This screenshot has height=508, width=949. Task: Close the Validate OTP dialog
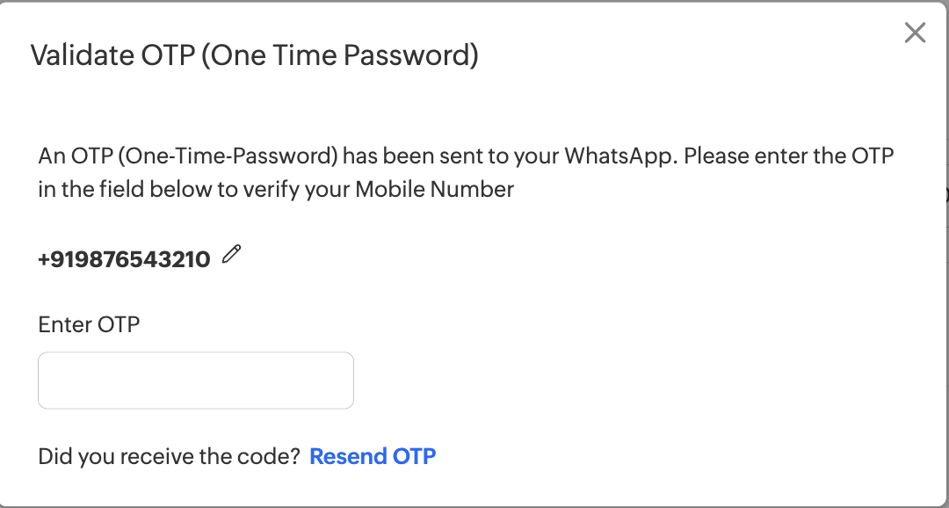[x=915, y=33]
